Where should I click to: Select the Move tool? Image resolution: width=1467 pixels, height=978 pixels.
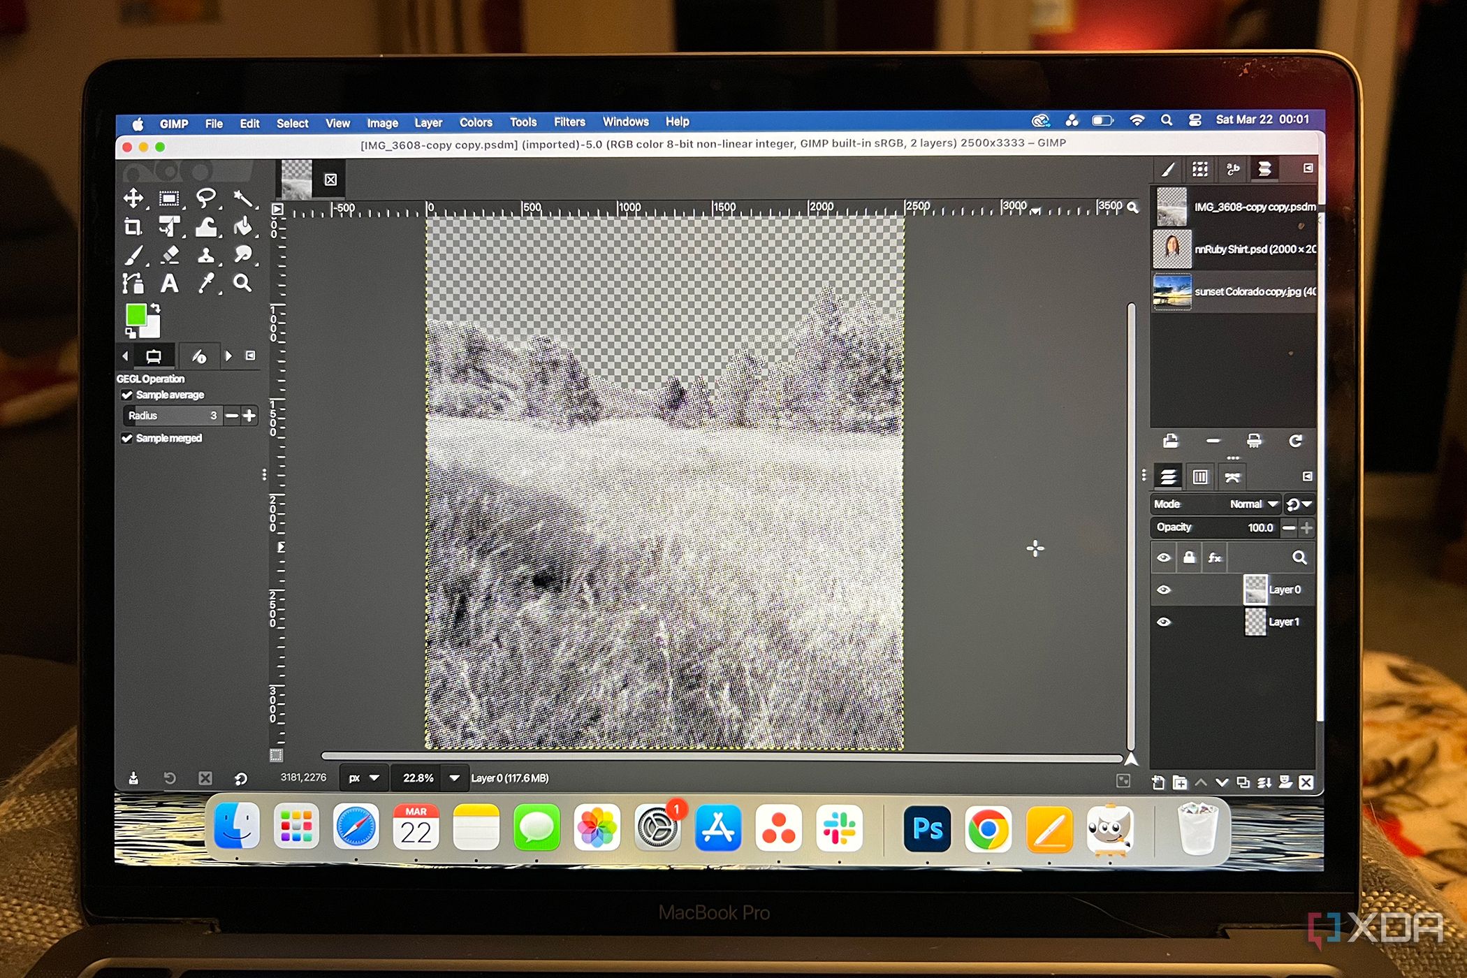point(133,198)
